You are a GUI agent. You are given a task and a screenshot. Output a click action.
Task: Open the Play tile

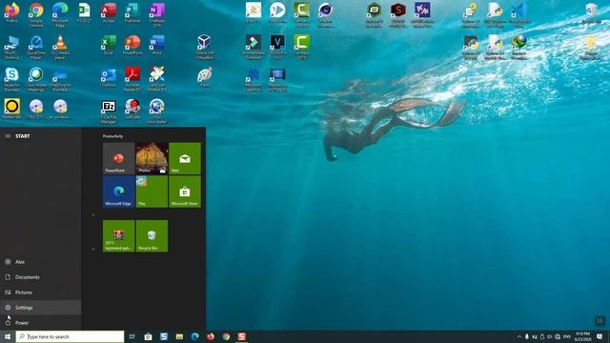pyautogui.click(x=152, y=192)
